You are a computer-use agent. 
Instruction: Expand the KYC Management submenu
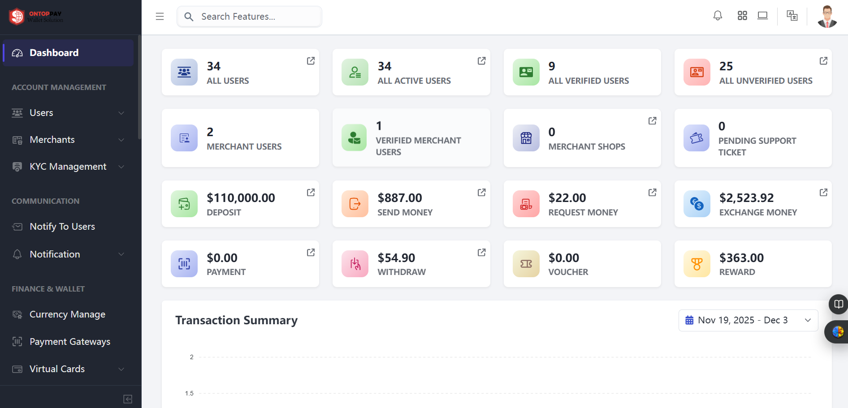tap(68, 167)
